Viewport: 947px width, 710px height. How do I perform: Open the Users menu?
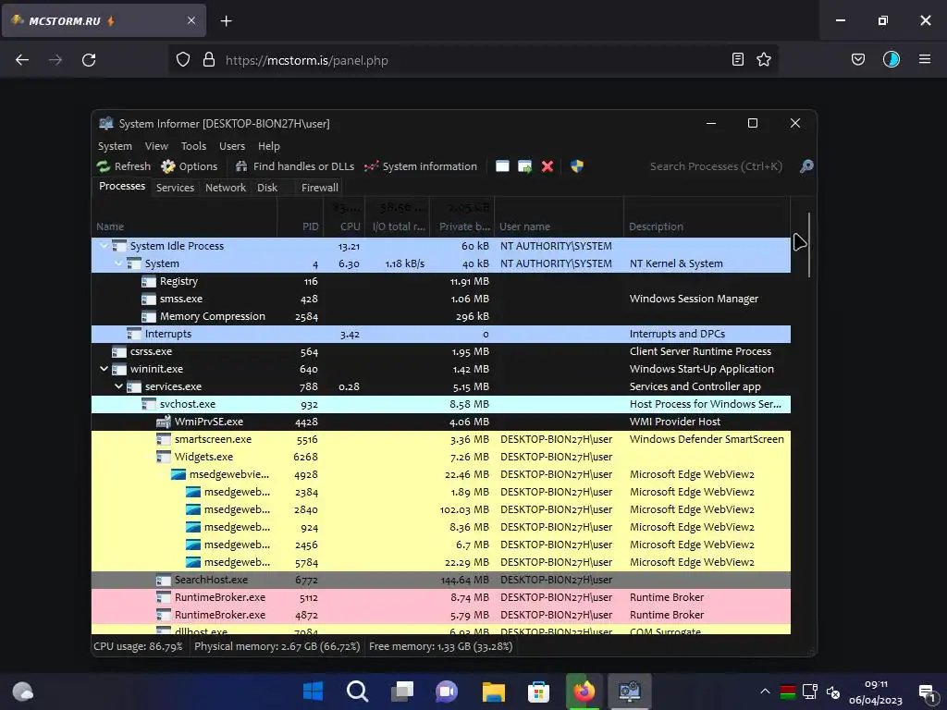(x=232, y=146)
